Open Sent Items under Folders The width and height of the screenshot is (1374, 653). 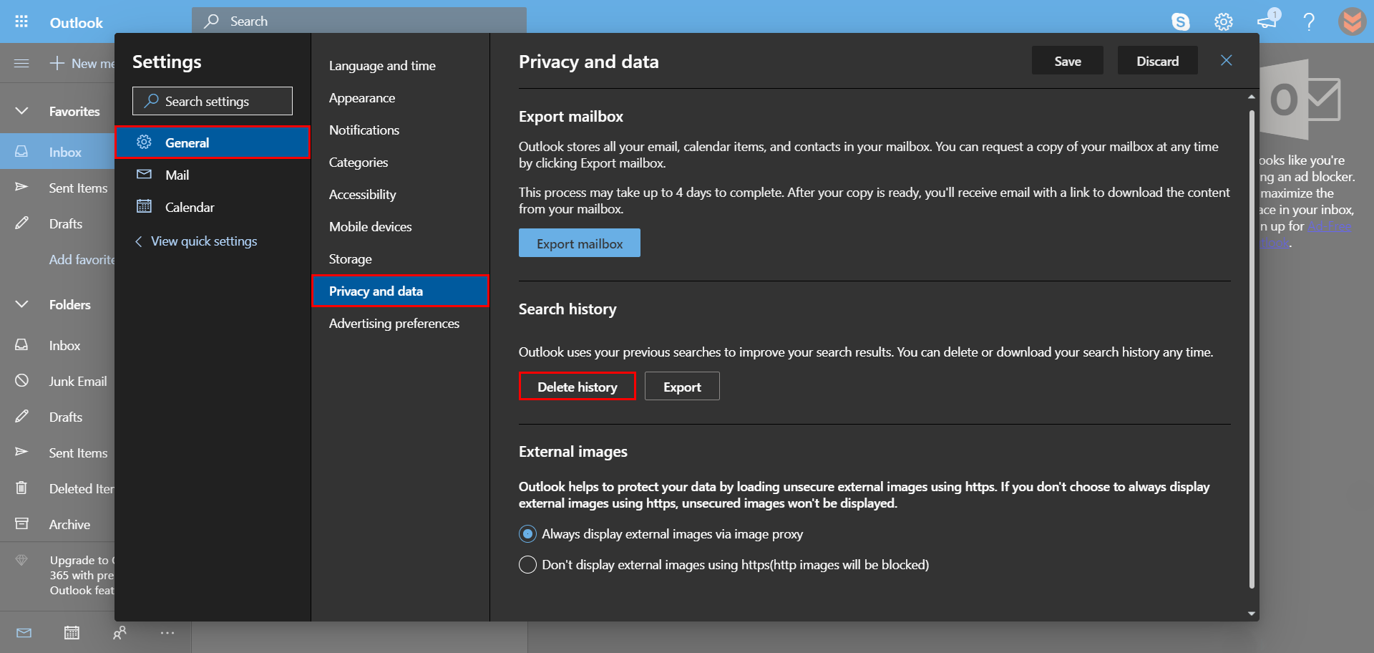[x=57, y=453]
